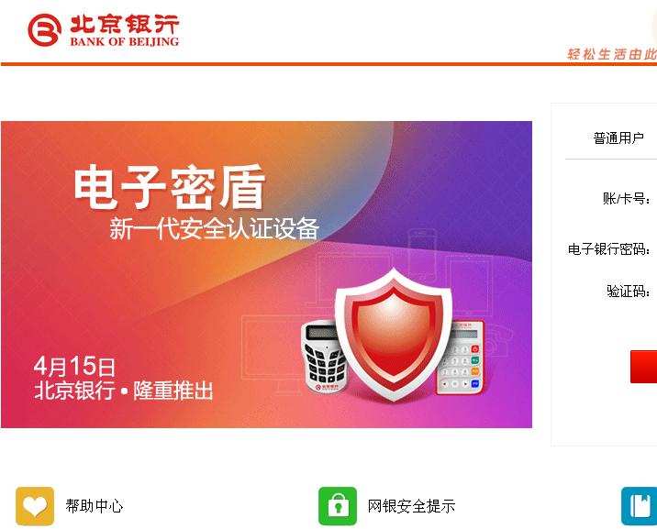657x529 pixels.
Task: Click the 轻松生活由此 slogan in the header
Action: pos(612,54)
